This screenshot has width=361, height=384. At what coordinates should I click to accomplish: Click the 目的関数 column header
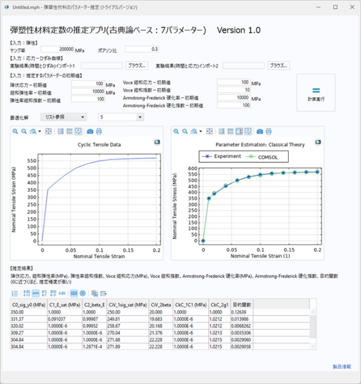pyautogui.click(x=242, y=304)
